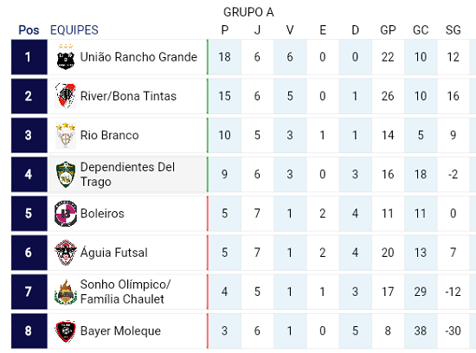
Task: Open the Águia Futsal team name
Action: 114,253
